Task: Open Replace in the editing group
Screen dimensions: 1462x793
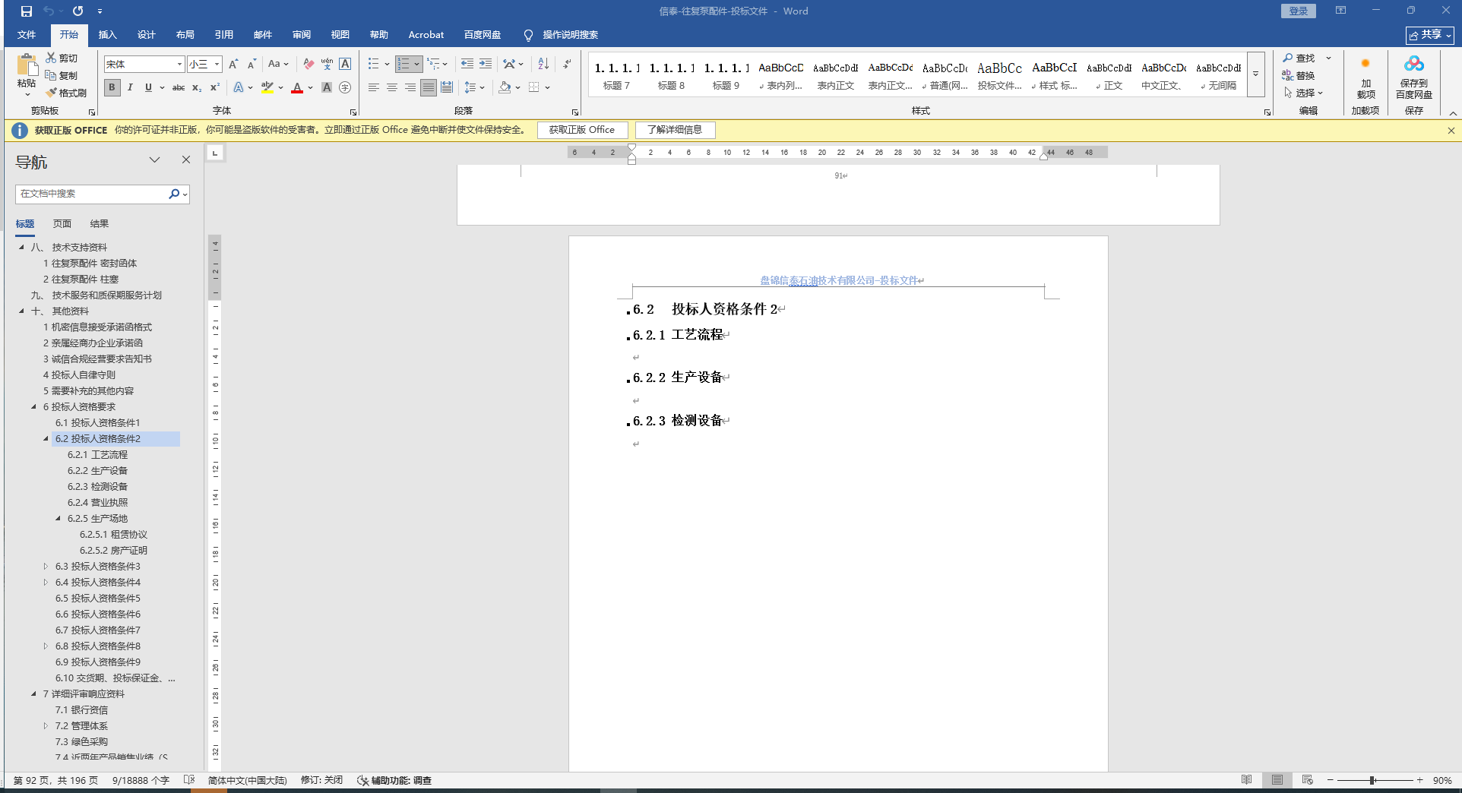Action: pyautogui.click(x=1299, y=75)
